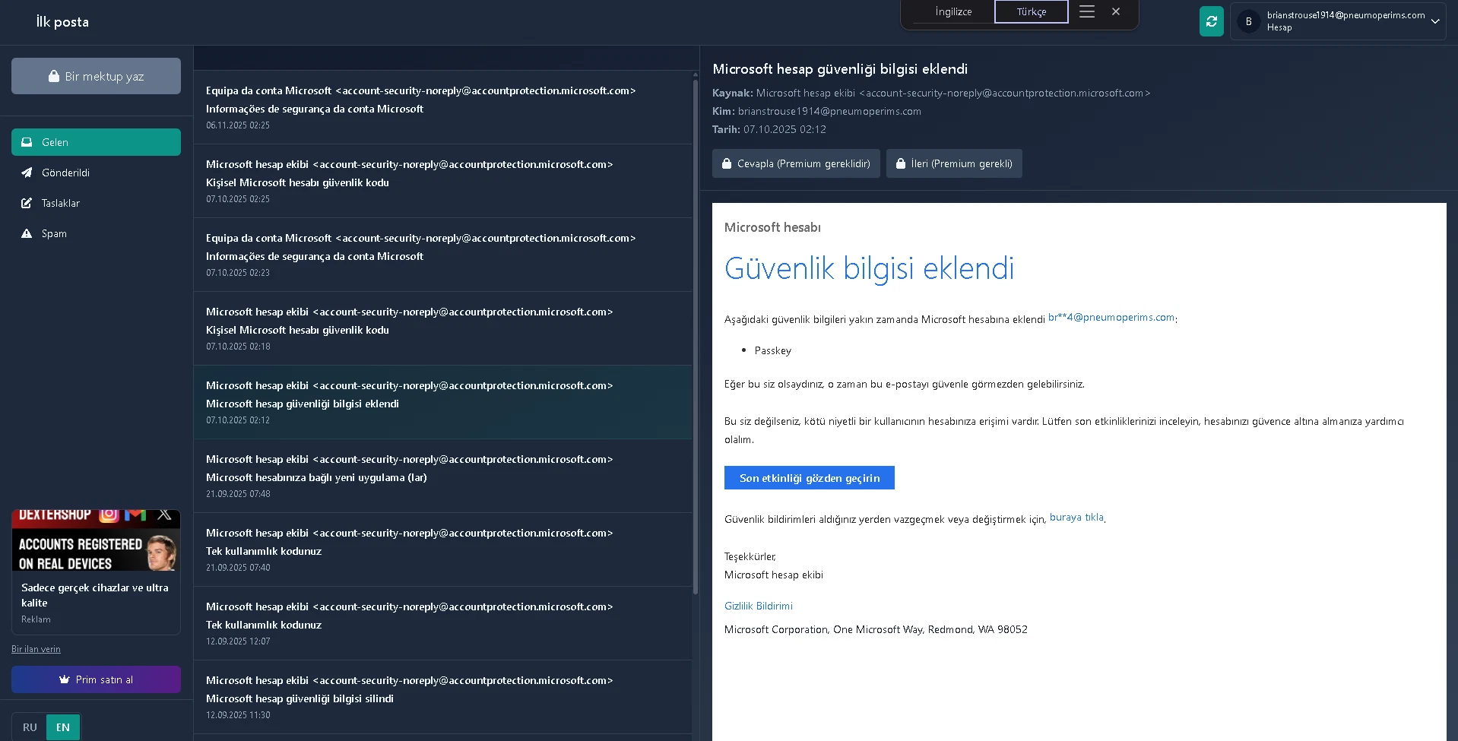The image size is (1458, 741).
Task: Click İleri (Premium gerekli) button
Action: pos(954,163)
